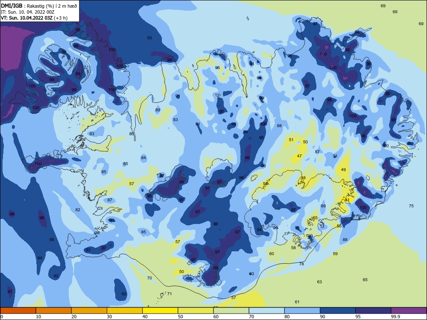The image size is (427, 320).
Task: Click the '48' value at the glacier's north edge
Action: [303, 178]
